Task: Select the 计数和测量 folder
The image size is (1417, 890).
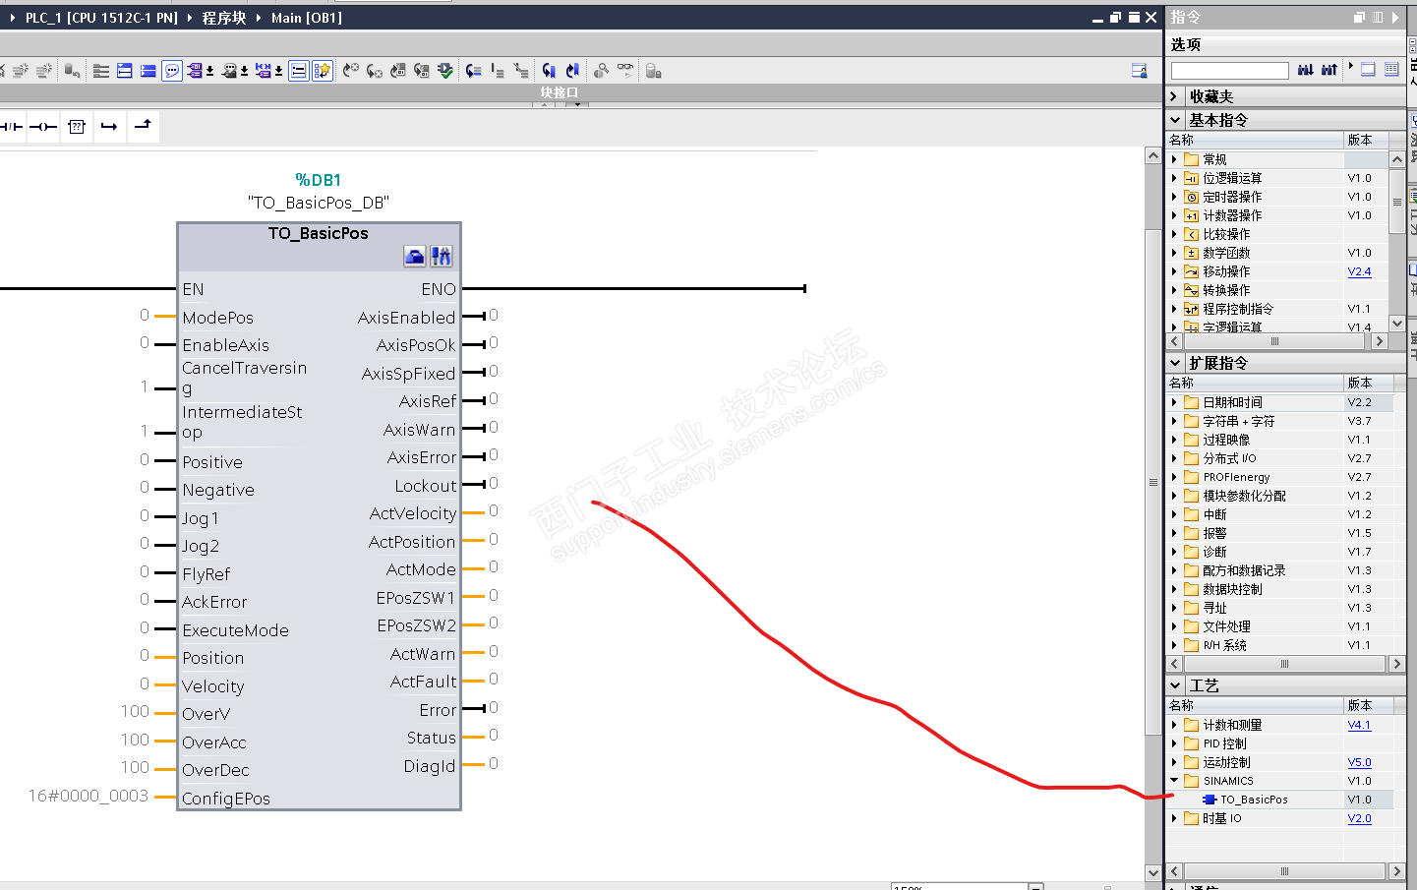Action: [1232, 725]
